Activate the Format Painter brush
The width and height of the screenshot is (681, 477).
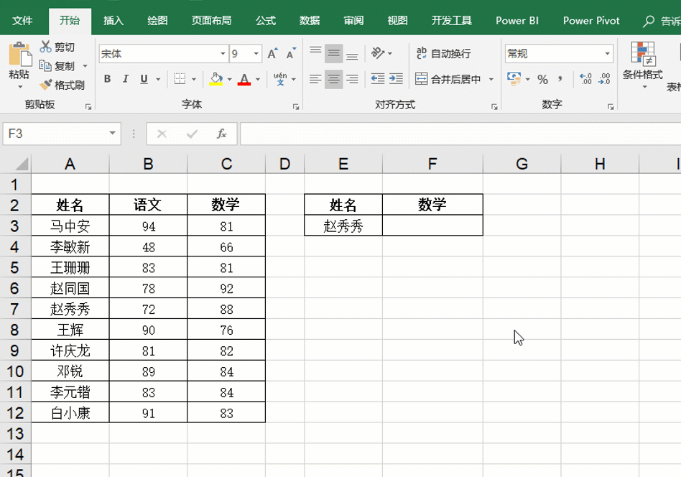click(45, 85)
